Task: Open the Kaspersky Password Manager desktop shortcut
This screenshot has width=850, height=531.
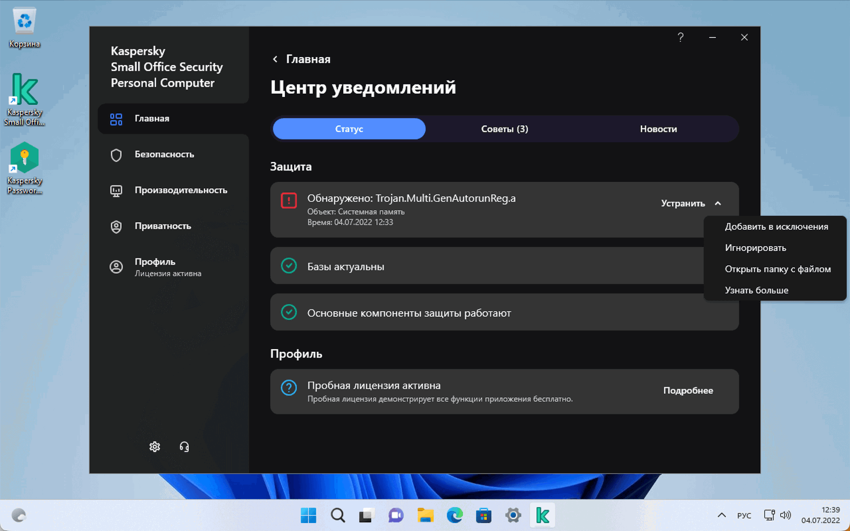Action: pyautogui.click(x=24, y=168)
